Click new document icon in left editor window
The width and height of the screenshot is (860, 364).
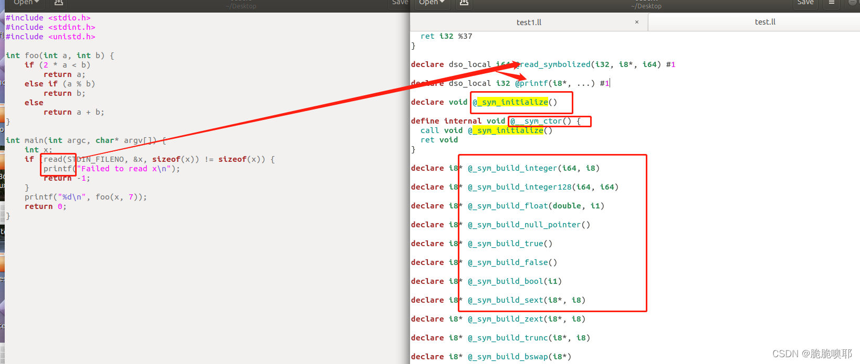pyautogui.click(x=59, y=3)
